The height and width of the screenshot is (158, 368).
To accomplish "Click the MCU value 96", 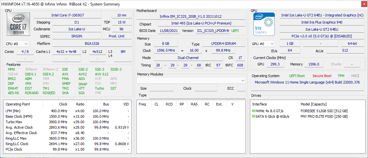I will pyautogui.click(x=122, y=29).
